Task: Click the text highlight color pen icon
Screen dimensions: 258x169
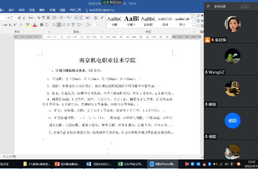Action: (x=28, y=25)
